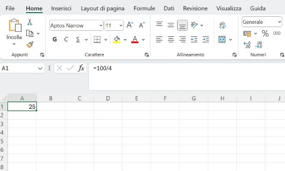
Task: Click the Cut scissors icon
Action: tap(29, 22)
